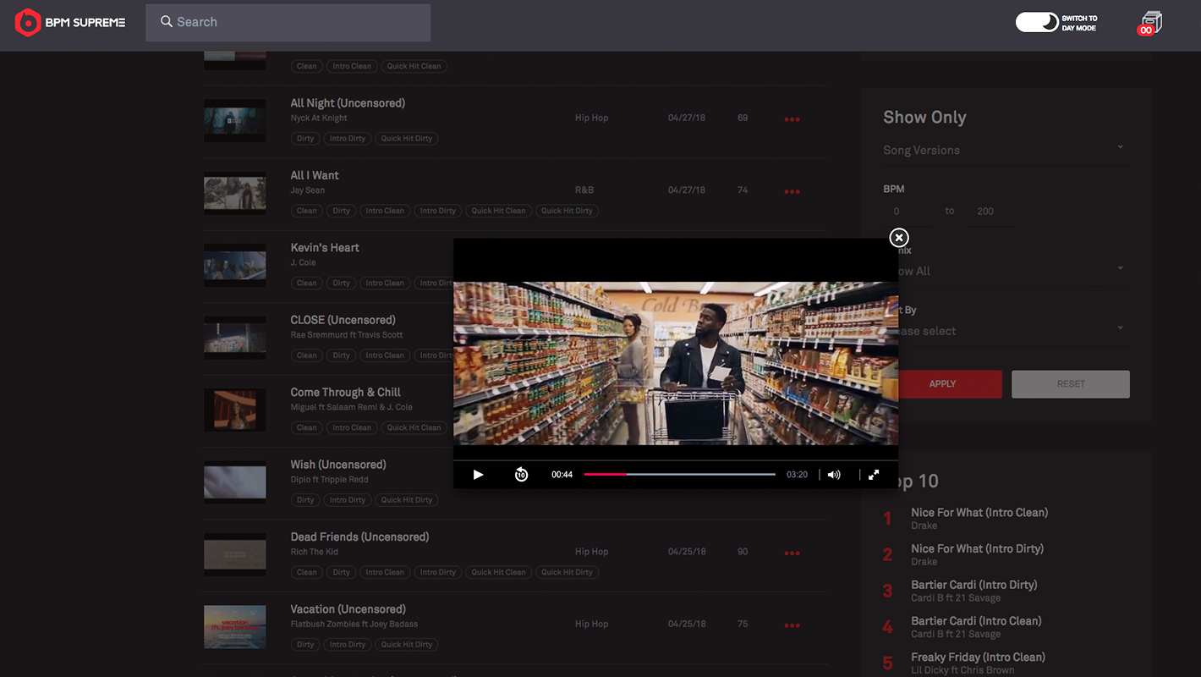Open more options for All Night track

pyautogui.click(x=792, y=119)
